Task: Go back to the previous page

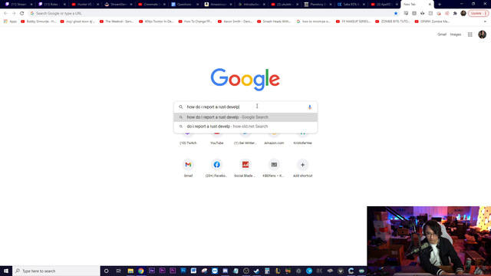Action: 5,14
